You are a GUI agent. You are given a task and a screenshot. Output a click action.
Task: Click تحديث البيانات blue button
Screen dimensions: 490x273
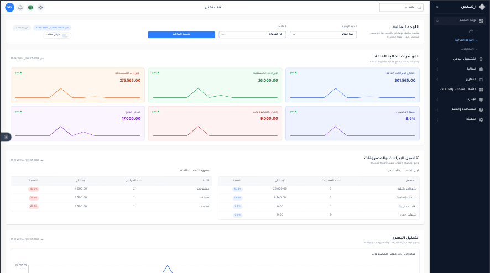(181, 34)
